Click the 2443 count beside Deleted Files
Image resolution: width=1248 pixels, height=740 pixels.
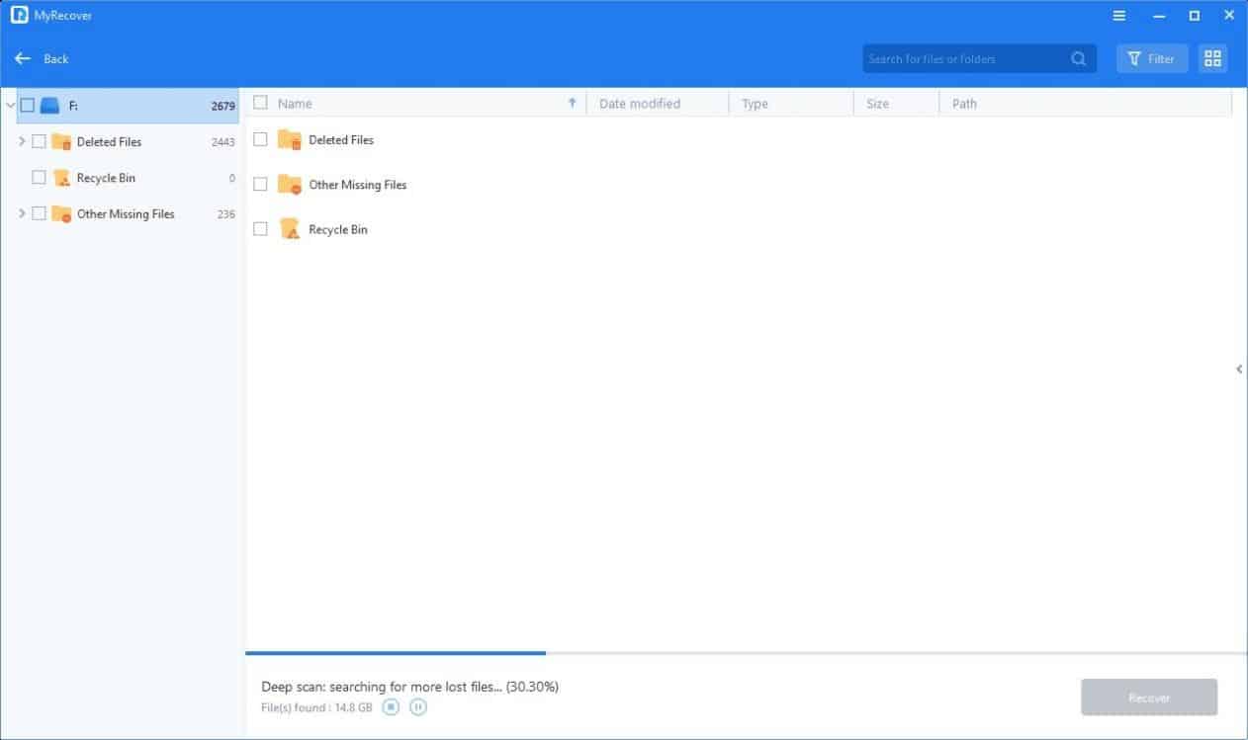click(x=223, y=142)
